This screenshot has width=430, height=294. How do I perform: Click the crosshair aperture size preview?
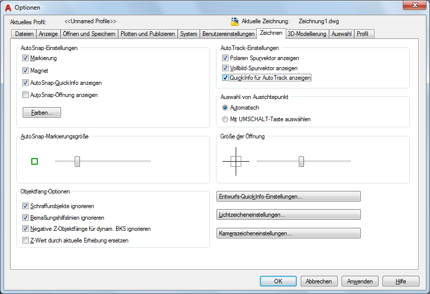pos(236,161)
